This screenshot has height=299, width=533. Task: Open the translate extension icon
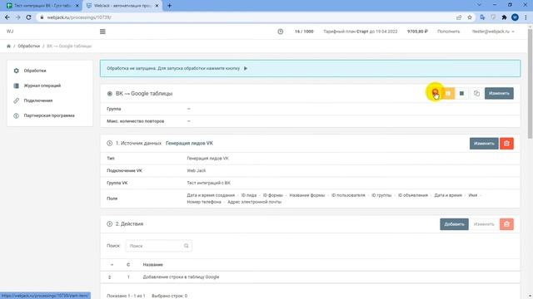pyautogui.click(x=482, y=17)
